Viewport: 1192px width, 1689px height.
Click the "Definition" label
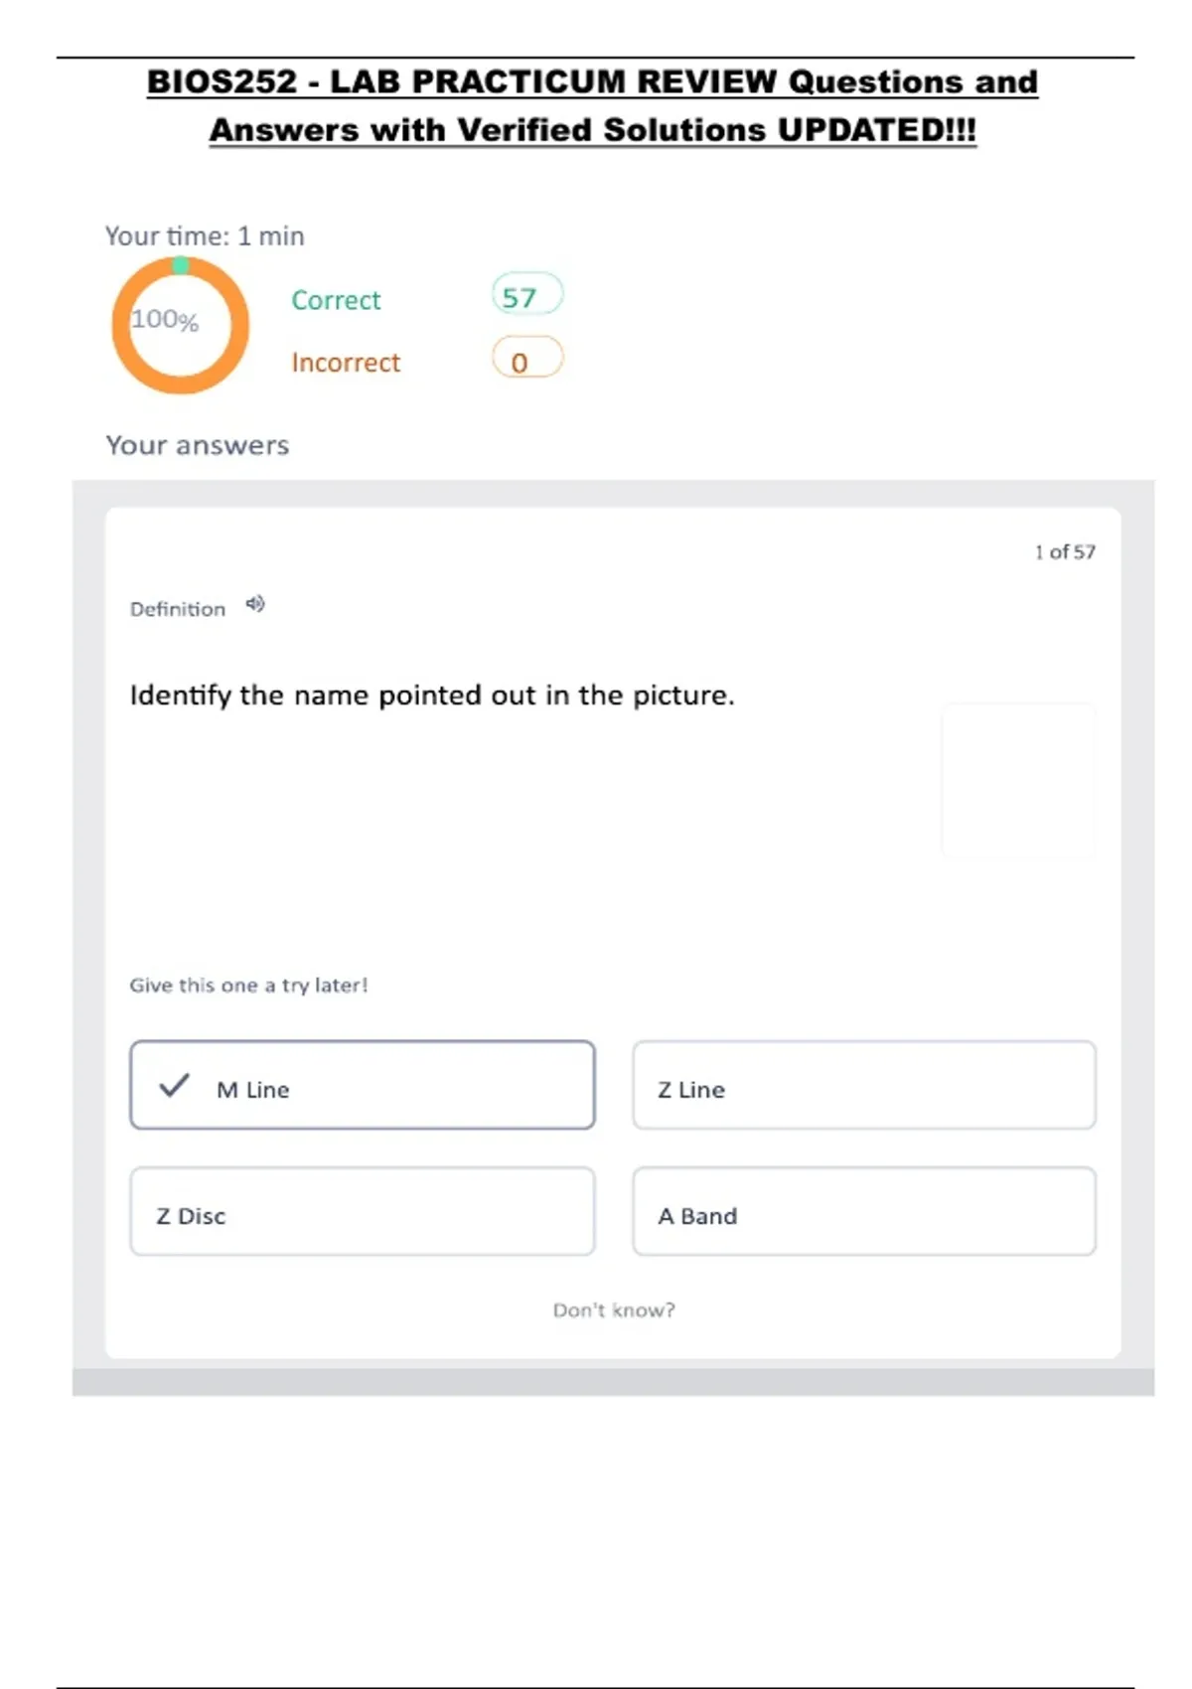point(178,609)
